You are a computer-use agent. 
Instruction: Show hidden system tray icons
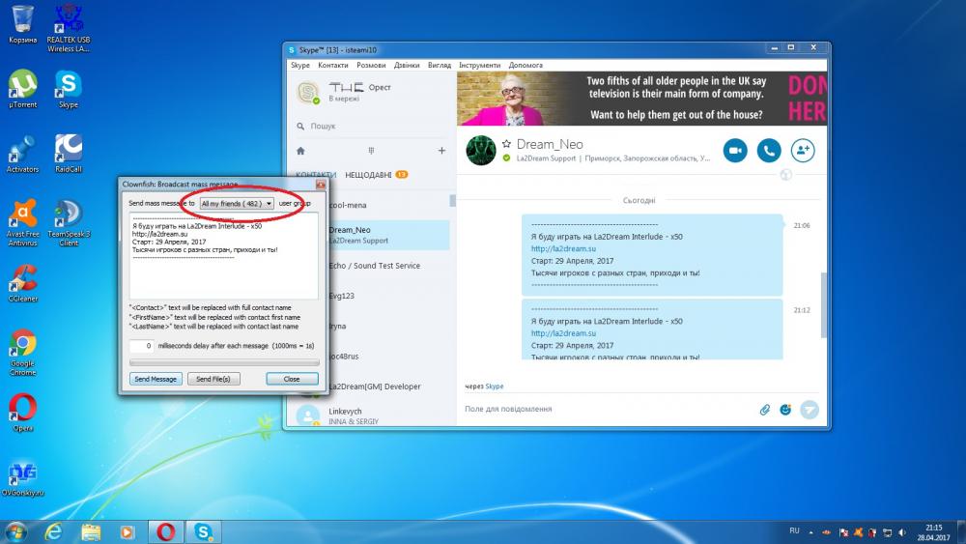pos(813,531)
